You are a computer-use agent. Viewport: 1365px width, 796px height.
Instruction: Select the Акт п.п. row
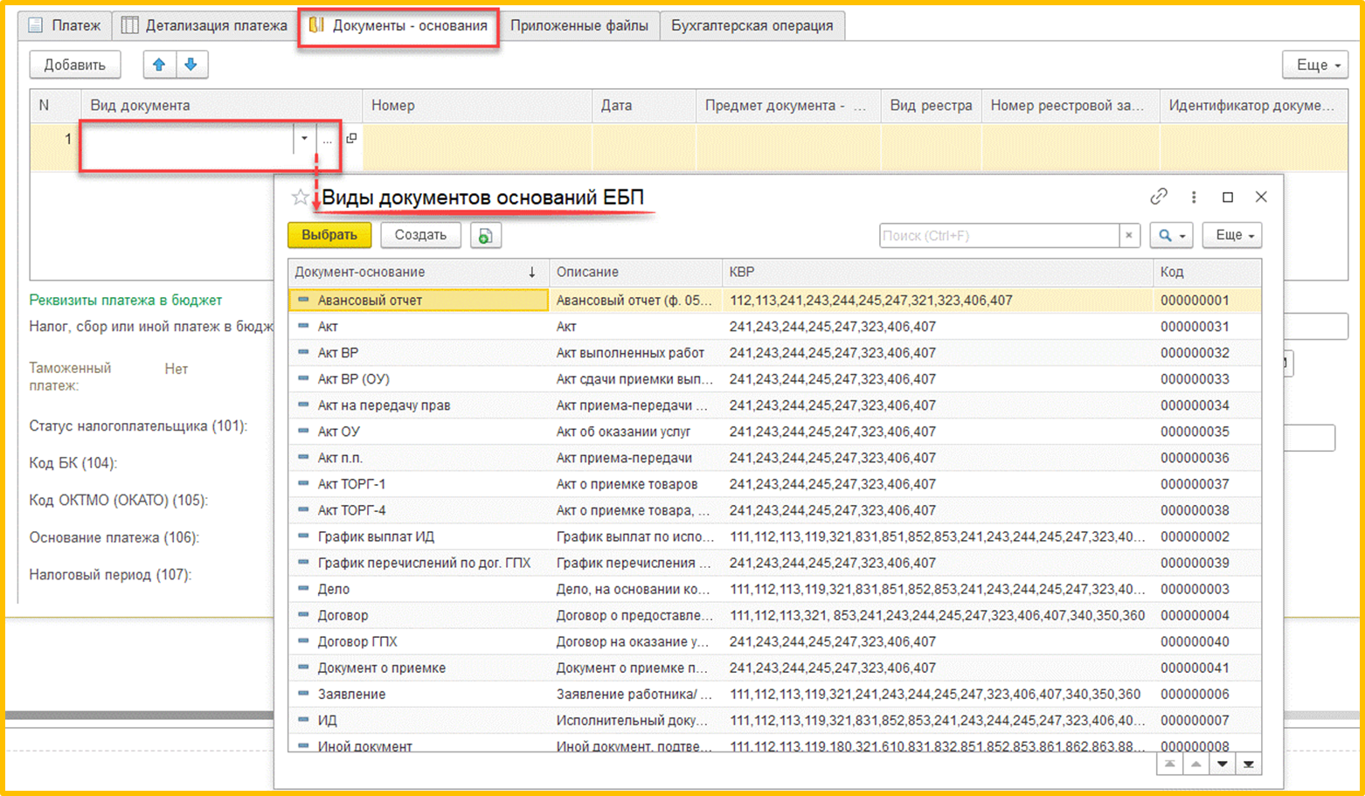(774, 458)
